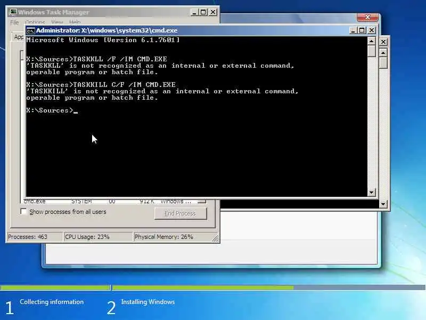Click CPU Usage: 23% status entry

(98, 237)
